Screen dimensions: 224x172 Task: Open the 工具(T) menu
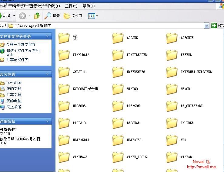point(71,6)
